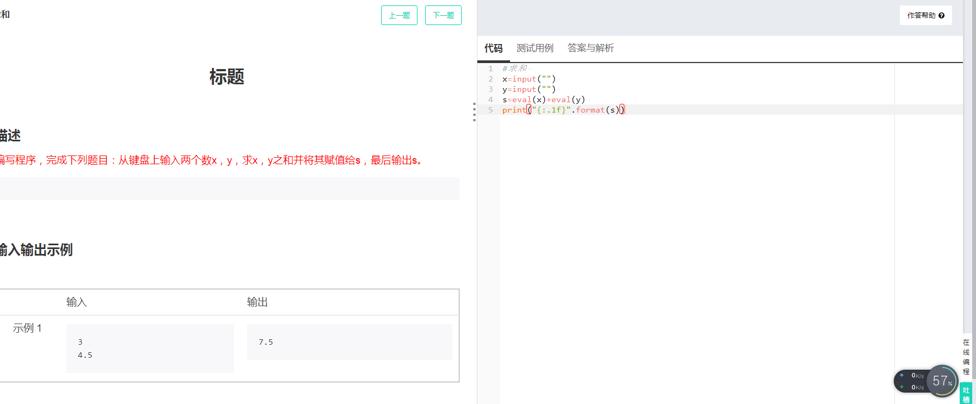Click the red problem description sentence
The width and height of the screenshot is (976, 404).
tap(211, 160)
